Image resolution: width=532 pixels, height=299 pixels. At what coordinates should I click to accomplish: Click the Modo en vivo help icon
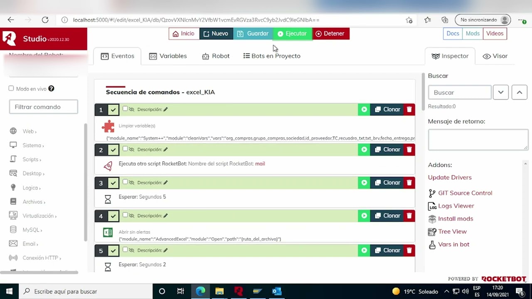click(x=51, y=88)
